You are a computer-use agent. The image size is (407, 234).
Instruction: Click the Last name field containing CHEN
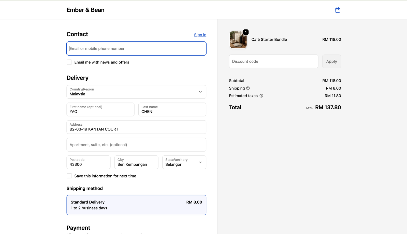tap(172, 109)
